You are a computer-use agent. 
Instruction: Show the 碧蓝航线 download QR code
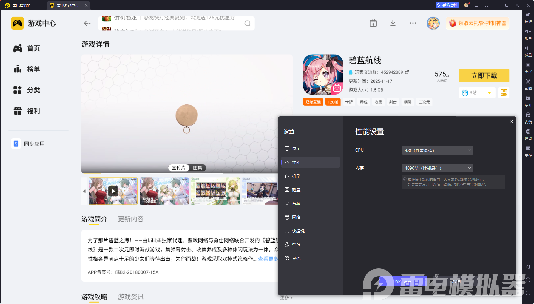point(504,93)
